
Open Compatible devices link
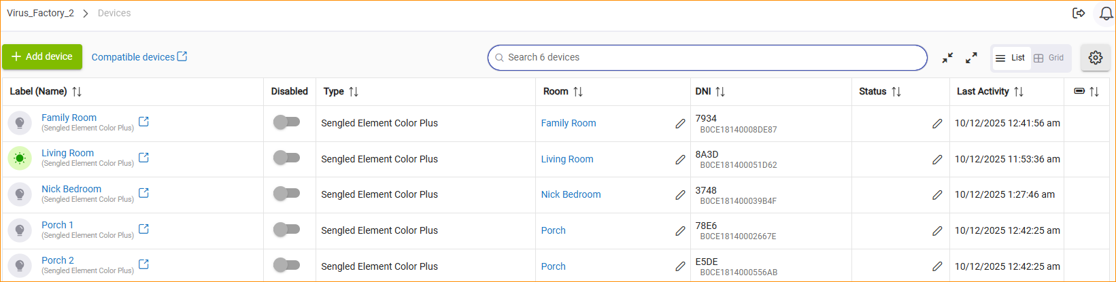139,57
